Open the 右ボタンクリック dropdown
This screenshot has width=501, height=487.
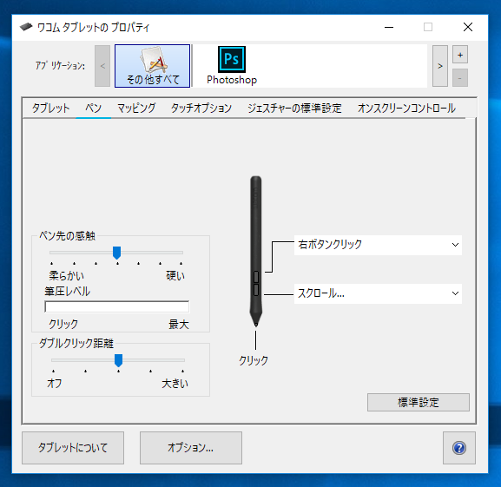point(378,245)
